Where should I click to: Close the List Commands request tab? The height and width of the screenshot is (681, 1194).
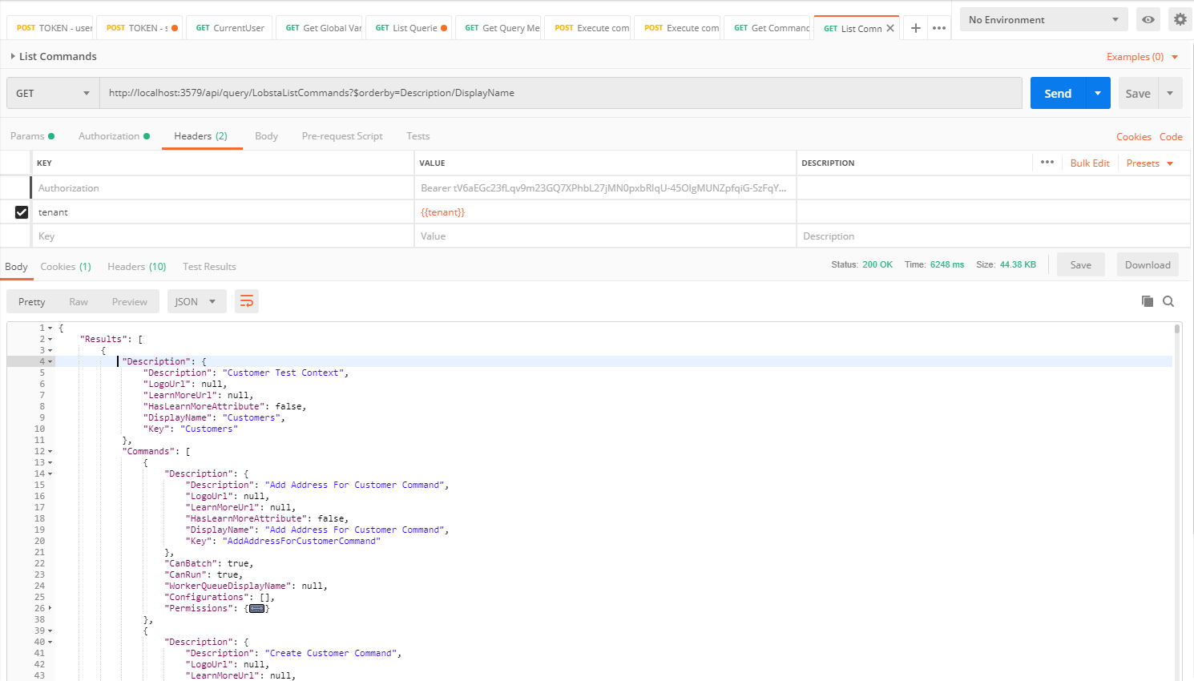point(890,28)
